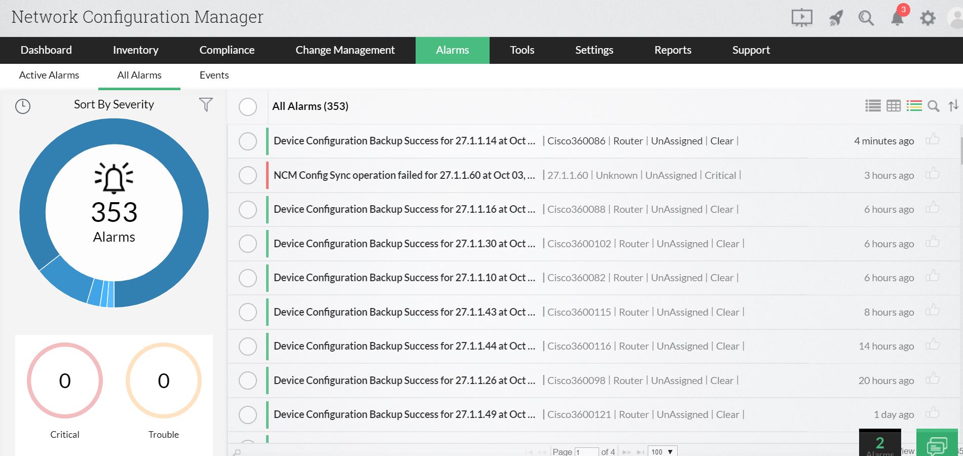
Task: Click the sort arrows icon above alarm list
Action: (x=954, y=106)
